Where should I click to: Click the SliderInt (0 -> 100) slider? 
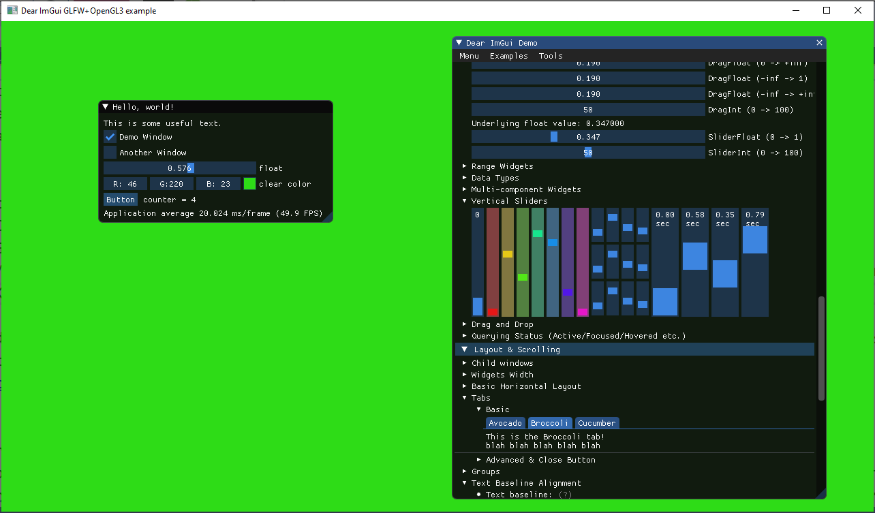[588, 153]
